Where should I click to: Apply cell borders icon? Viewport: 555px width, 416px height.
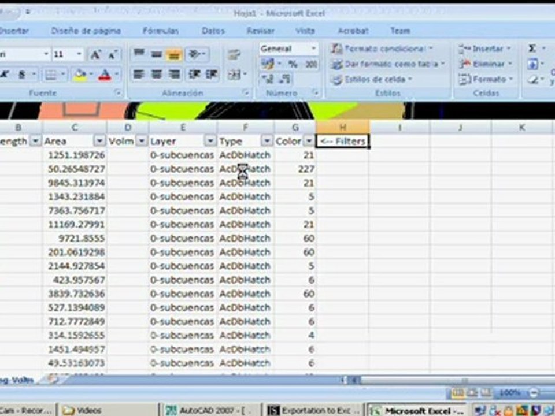click(x=51, y=75)
